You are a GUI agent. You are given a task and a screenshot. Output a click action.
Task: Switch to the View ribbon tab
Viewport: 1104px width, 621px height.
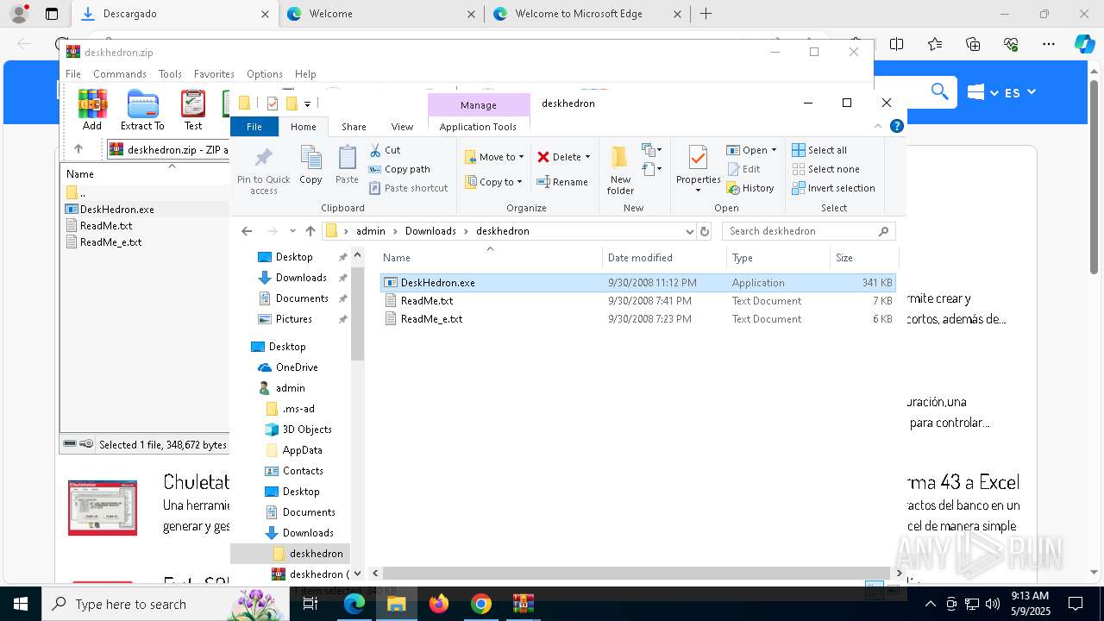click(x=402, y=127)
